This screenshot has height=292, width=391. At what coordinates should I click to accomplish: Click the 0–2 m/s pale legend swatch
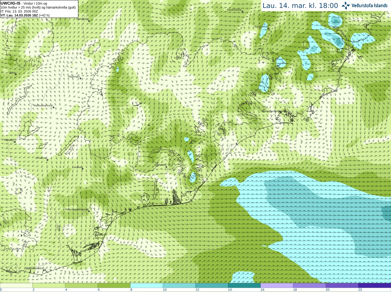[16, 286]
